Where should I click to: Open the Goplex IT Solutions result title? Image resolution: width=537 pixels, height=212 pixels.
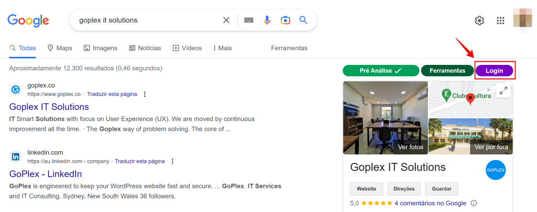(x=49, y=107)
